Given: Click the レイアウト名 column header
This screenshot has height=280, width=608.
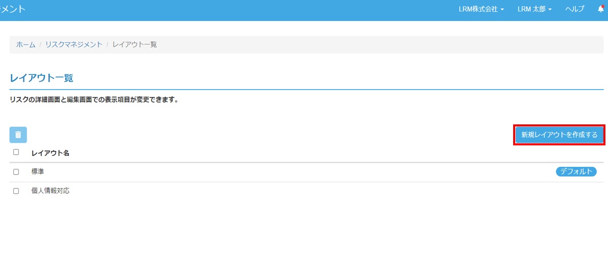Looking at the screenshot, I should [50, 153].
